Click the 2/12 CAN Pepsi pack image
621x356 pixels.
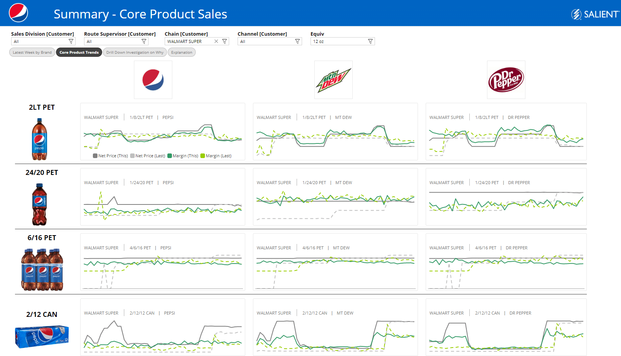pyautogui.click(x=42, y=336)
